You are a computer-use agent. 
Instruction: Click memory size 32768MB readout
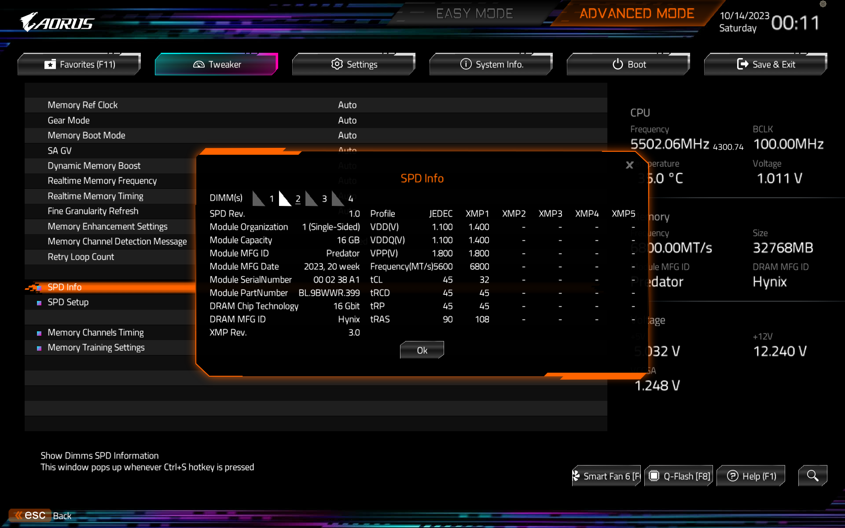pos(783,248)
